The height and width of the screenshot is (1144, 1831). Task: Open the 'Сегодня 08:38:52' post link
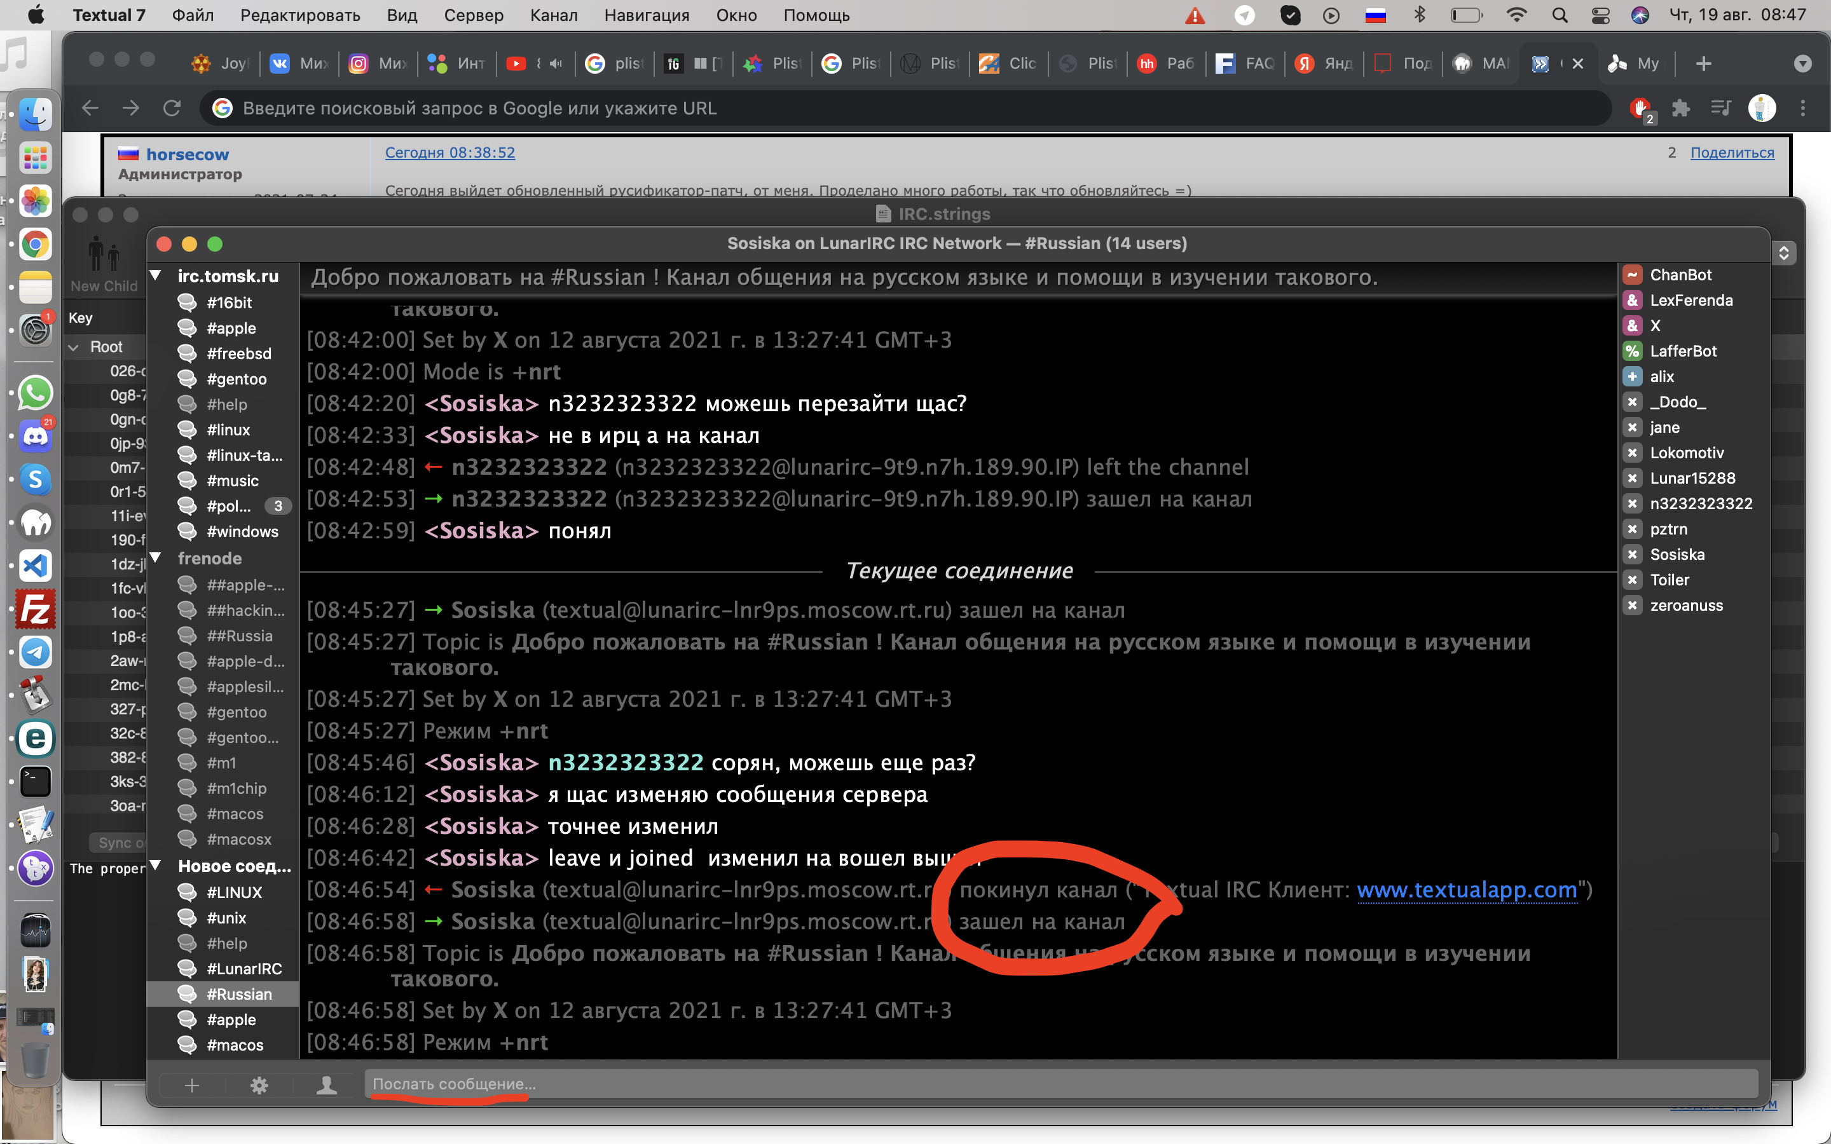pyautogui.click(x=449, y=153)
